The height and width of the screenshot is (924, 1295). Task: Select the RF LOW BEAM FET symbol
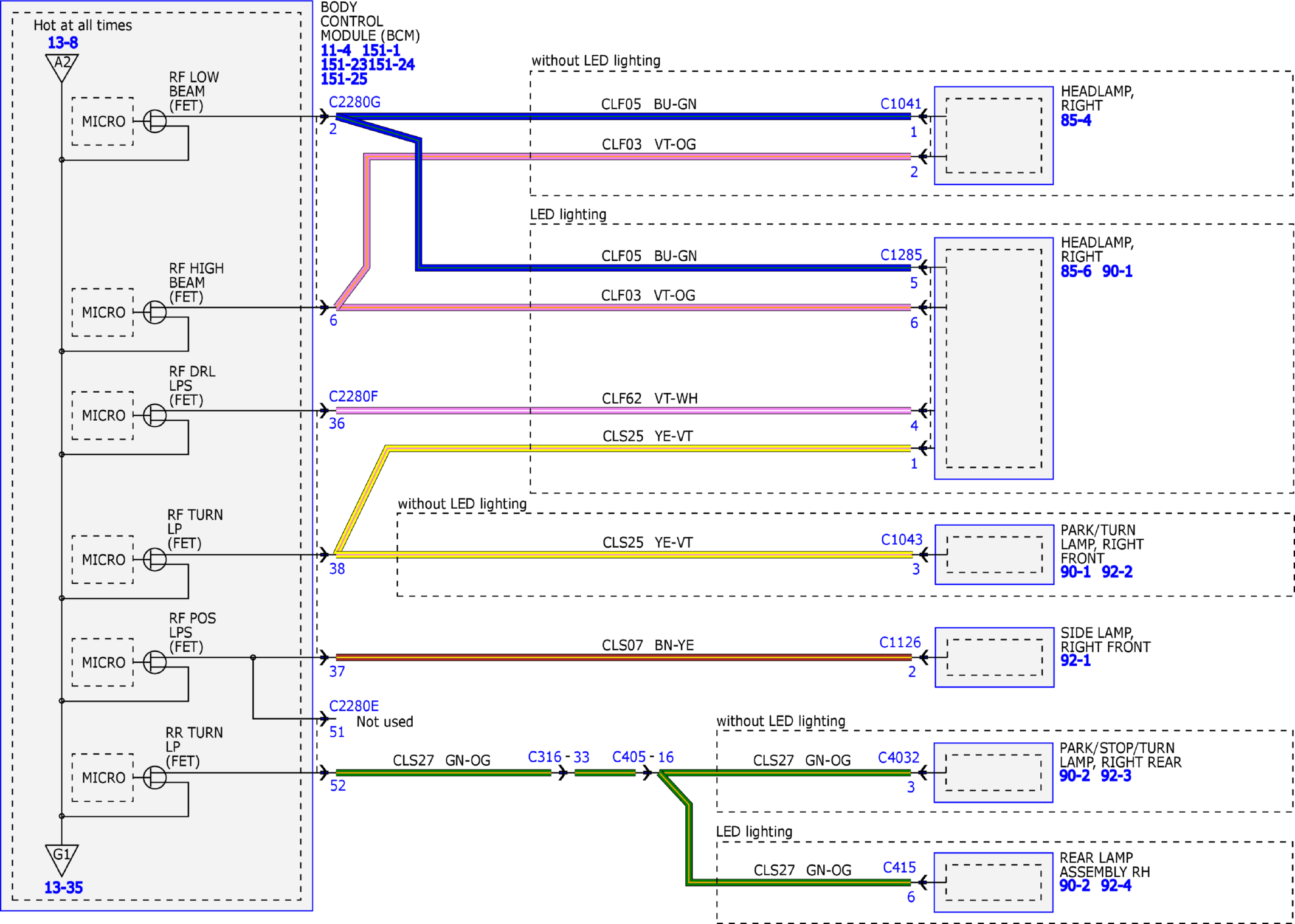click(x=154, y=121)
